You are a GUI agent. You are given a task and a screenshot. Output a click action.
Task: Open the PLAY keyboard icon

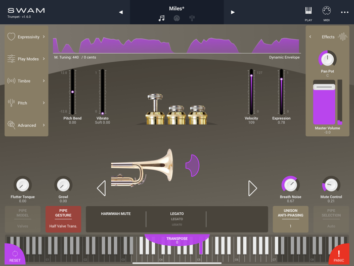tap(308, 11)
